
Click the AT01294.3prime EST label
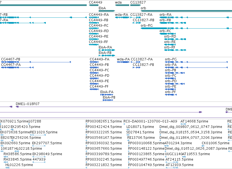click(x=178, y=143)
